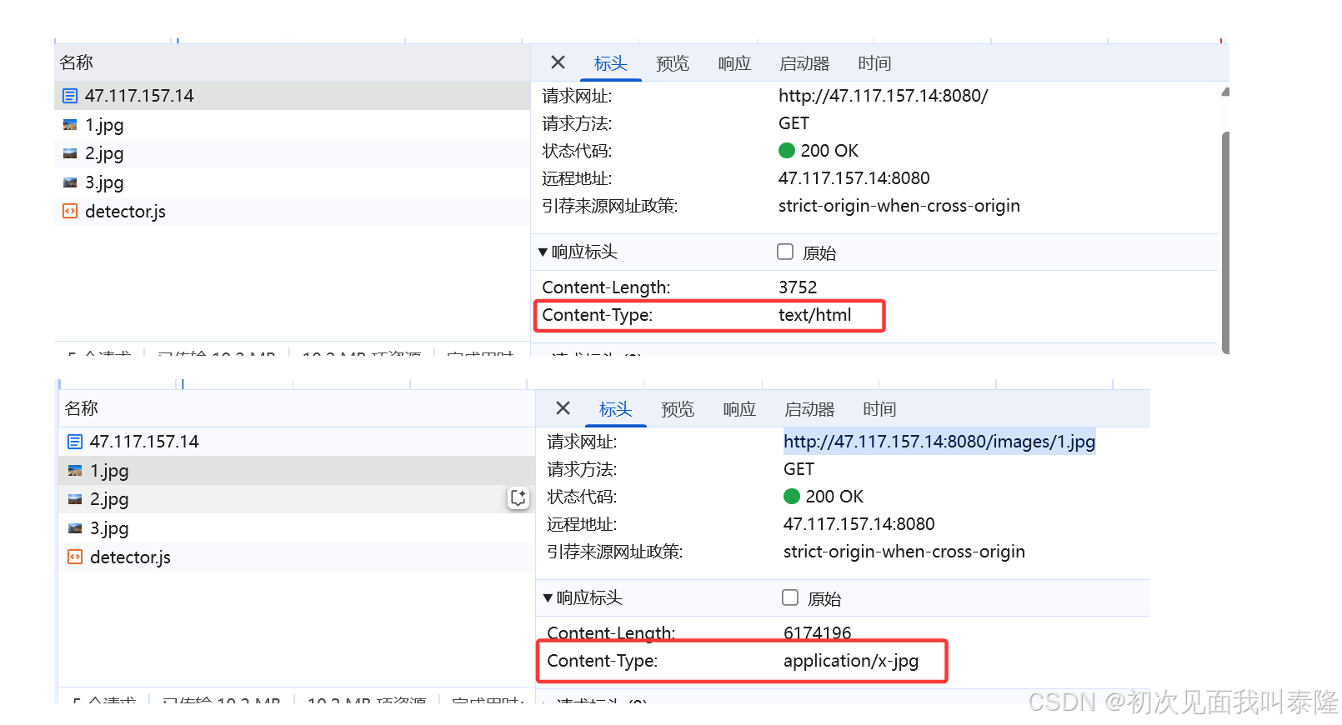
Task: Click GET method value in bottom panel
Action: (x=799, y=469)
